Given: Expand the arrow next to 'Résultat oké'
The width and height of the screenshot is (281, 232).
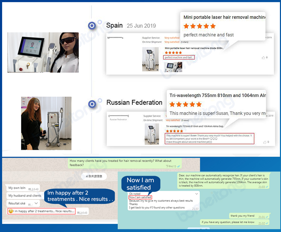Looking at the screenshot, I should click(x=36, y=203).
